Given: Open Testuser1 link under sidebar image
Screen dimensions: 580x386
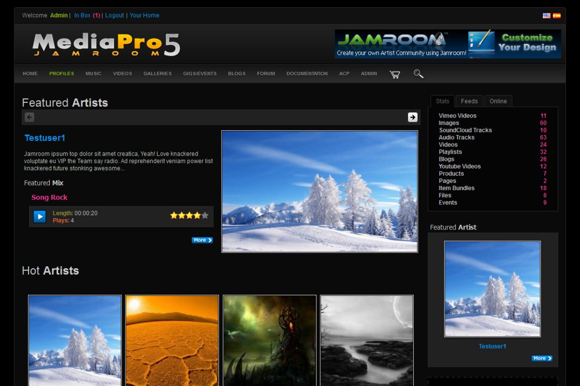Looking at the screenshot, I should click(493, 346).
